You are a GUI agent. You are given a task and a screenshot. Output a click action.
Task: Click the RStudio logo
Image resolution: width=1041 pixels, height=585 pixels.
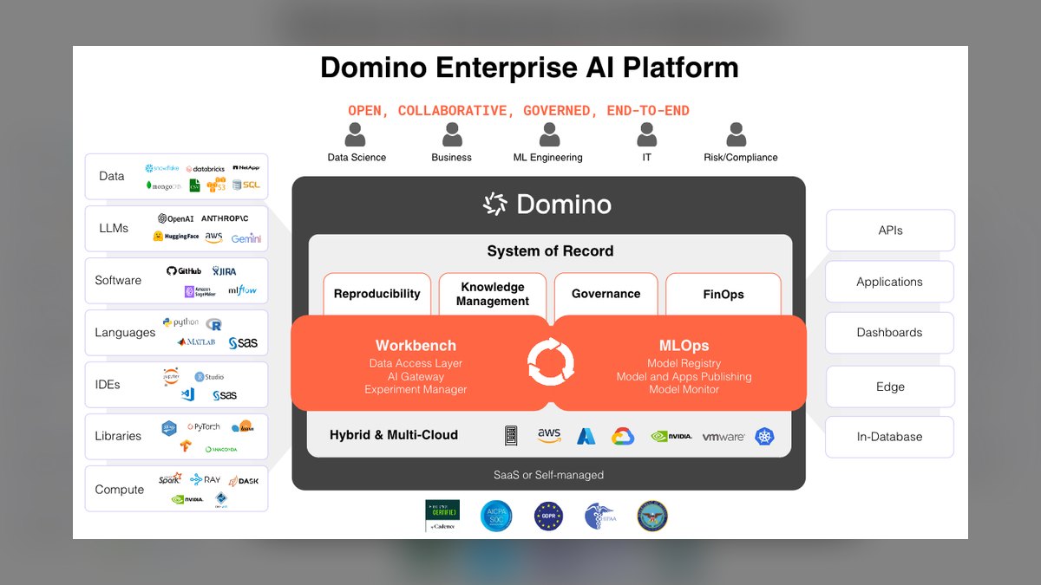point(209,377)
